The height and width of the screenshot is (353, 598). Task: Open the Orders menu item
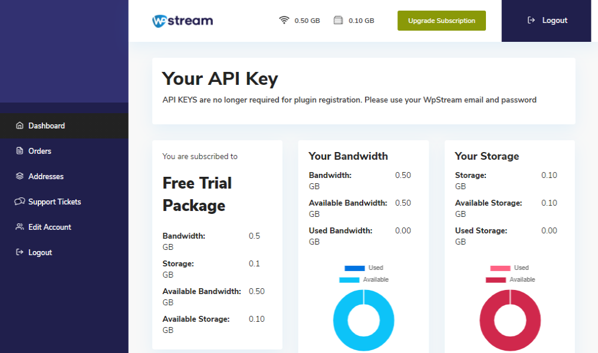click(40, 151)
